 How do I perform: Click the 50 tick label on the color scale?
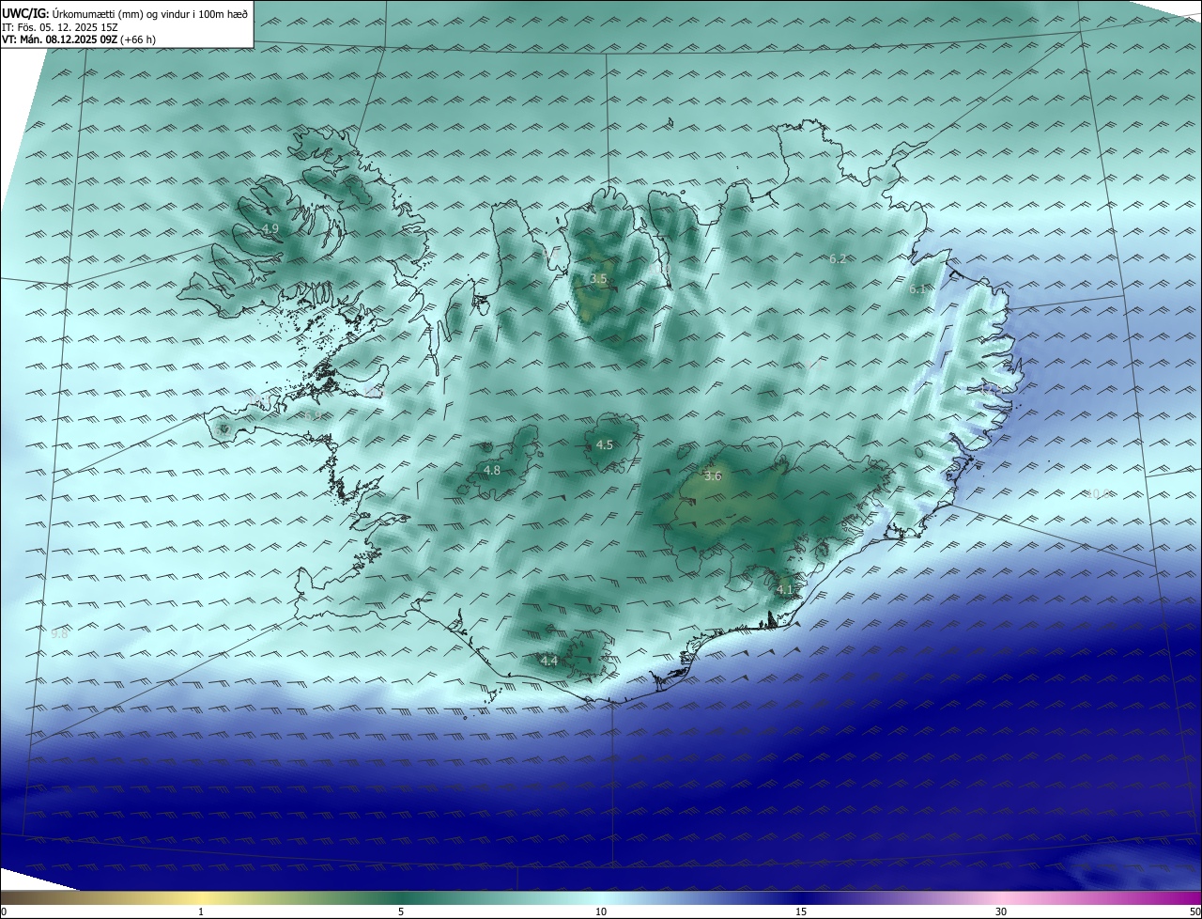click(x=1194, y=911)
